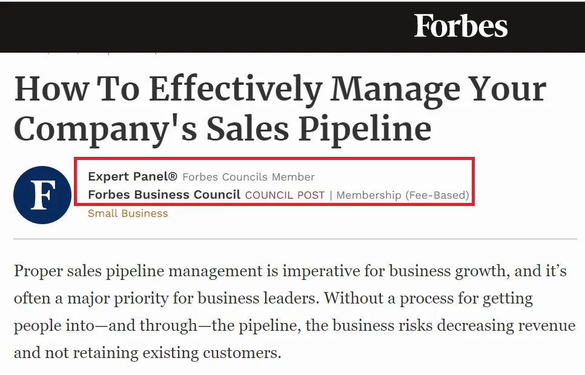Click the article headline about Sales Pipeline
The image size is (585, 375).
pyautogui.click(x=279, y=109)
